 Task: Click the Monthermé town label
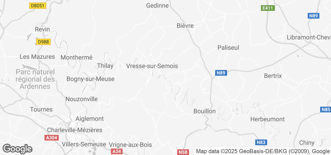(77, 58)
